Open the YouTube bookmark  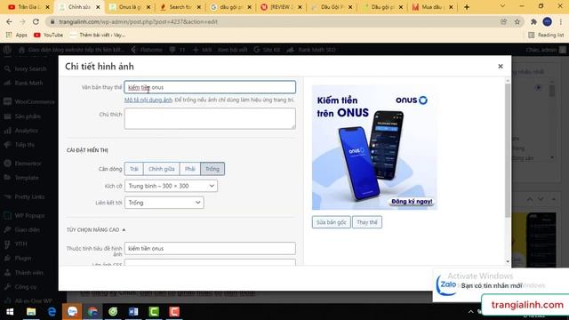point(48,36)
